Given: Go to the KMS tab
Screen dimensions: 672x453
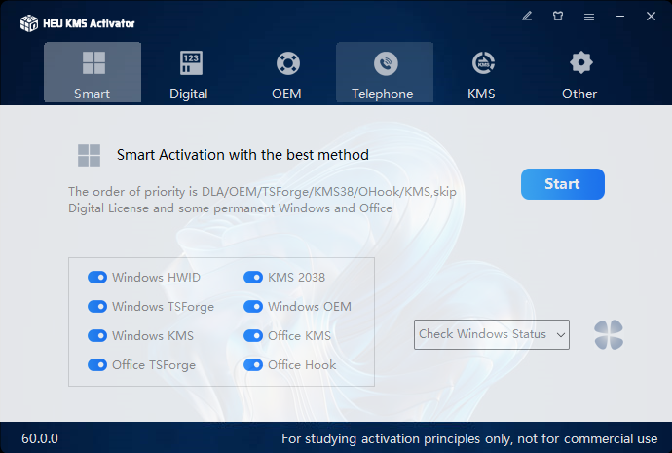Looking at the screenshot, I should (x=482, y=72).
